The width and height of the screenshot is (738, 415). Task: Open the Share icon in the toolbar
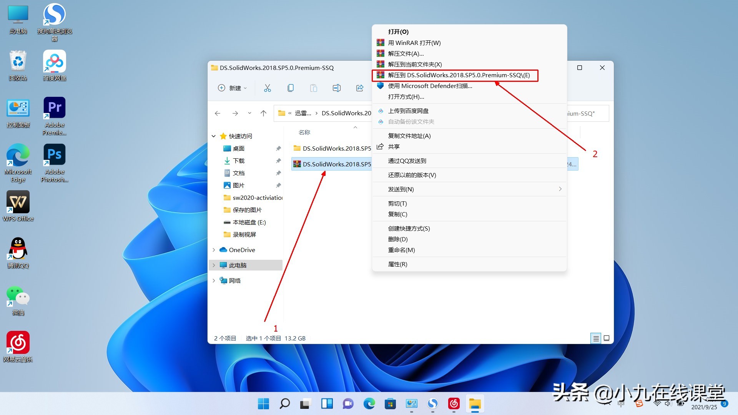point(359,88)
